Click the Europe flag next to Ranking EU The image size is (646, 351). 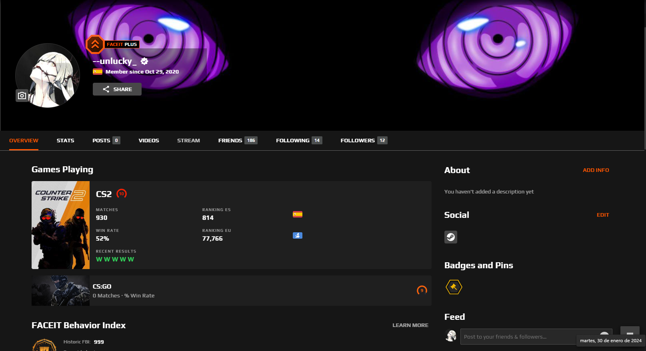coord(298,235)
